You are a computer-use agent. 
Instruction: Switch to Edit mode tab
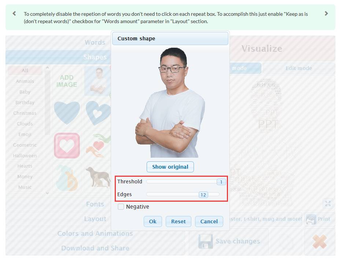299,68
